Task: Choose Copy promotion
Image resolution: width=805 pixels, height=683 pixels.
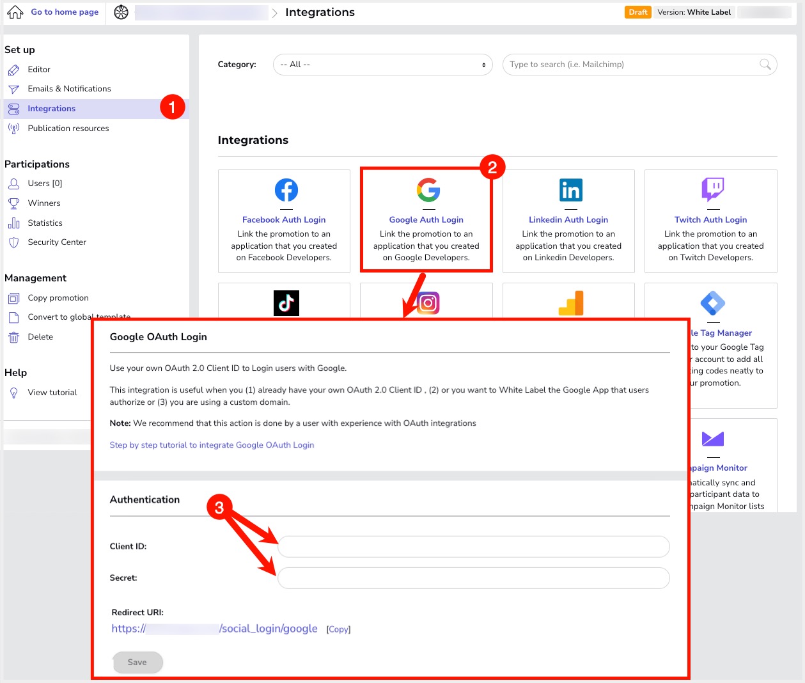Action: (x=58, y=298)
